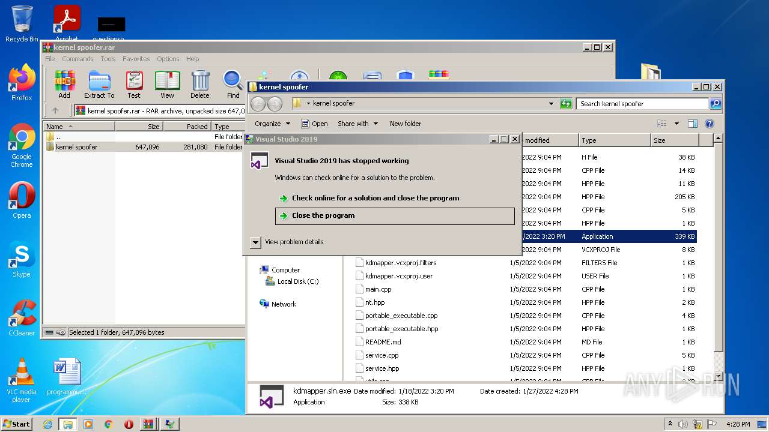Image resolution: width=769 pixels, height=432 pixels.
Task: Click Opera icon in taskbar
Action: point(129,424)
